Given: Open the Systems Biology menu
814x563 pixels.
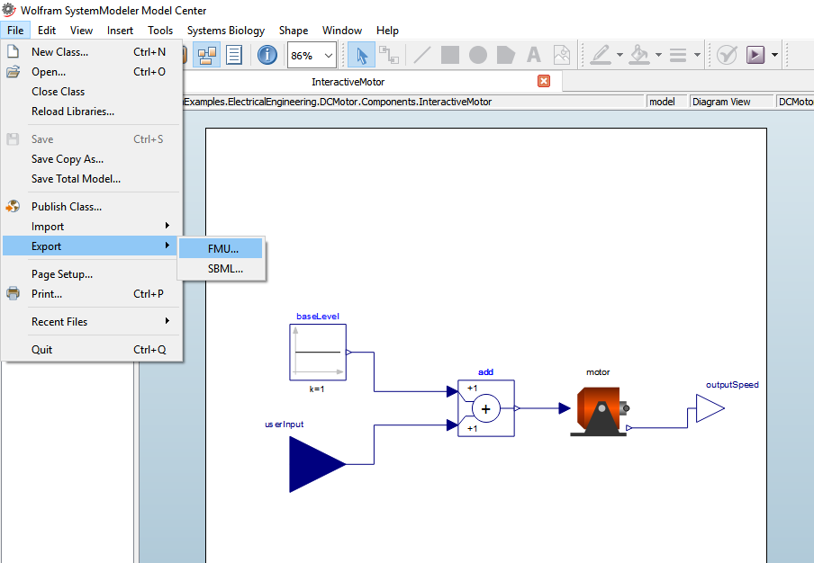Looking at the screenshot, I should tap(226, 31).
